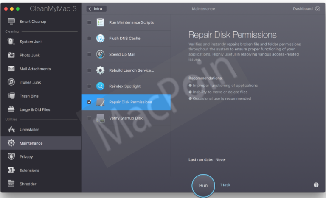Check the Reindex Spotlight checkbox
The height and width of the screenshot is (198, 326).
89,86
